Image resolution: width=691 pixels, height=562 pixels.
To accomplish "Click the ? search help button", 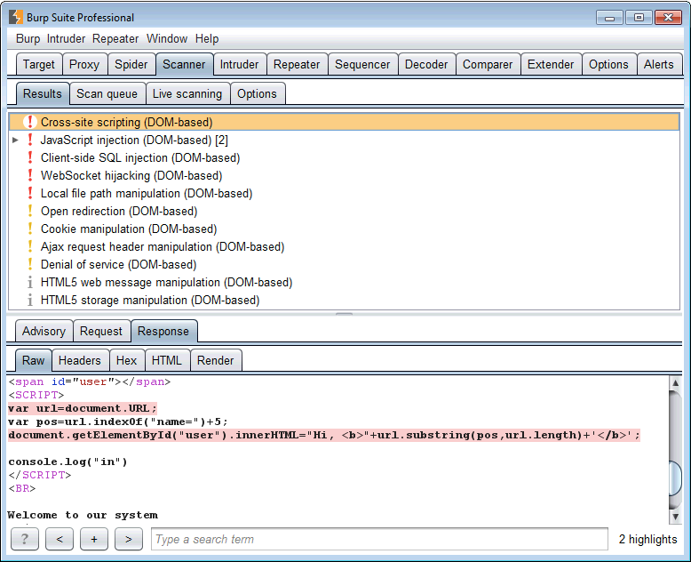I will click(x=25, y=539).
